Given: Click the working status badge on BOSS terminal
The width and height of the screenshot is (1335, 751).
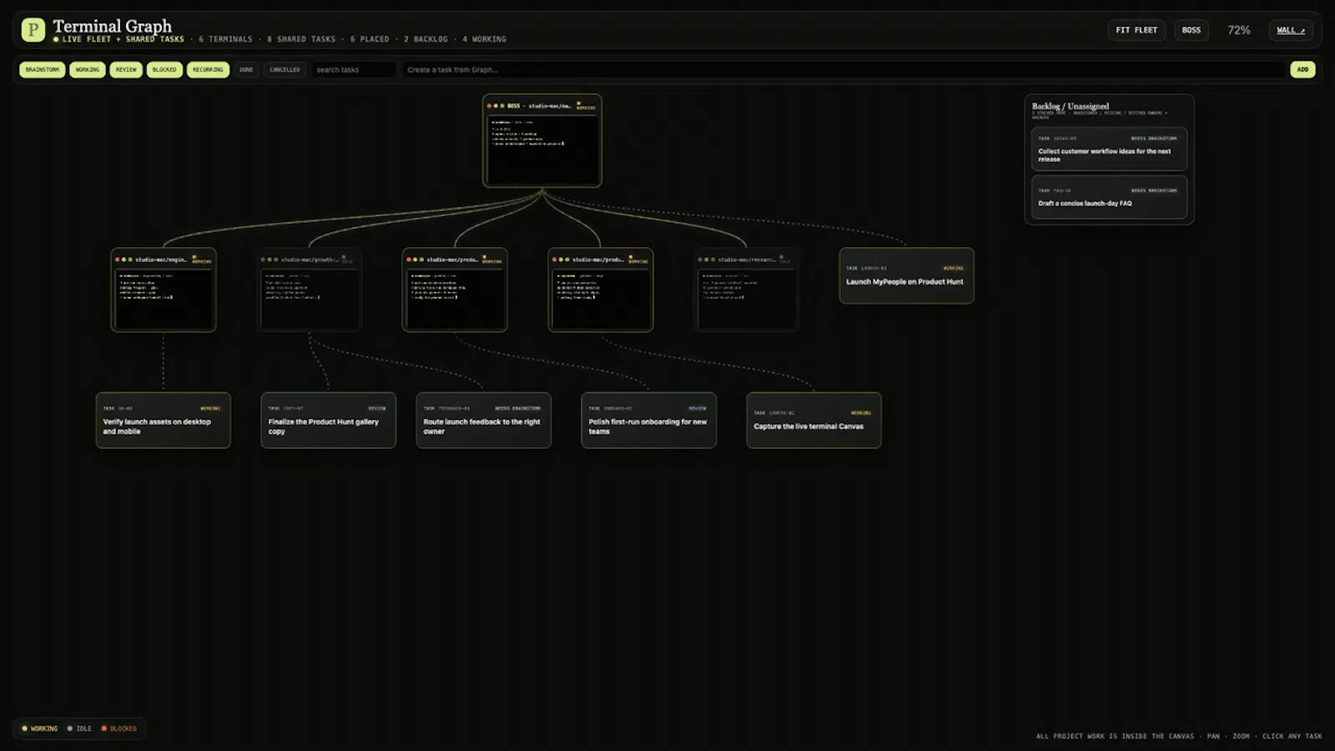Looking at the screenshot, I should click(586, 106).
